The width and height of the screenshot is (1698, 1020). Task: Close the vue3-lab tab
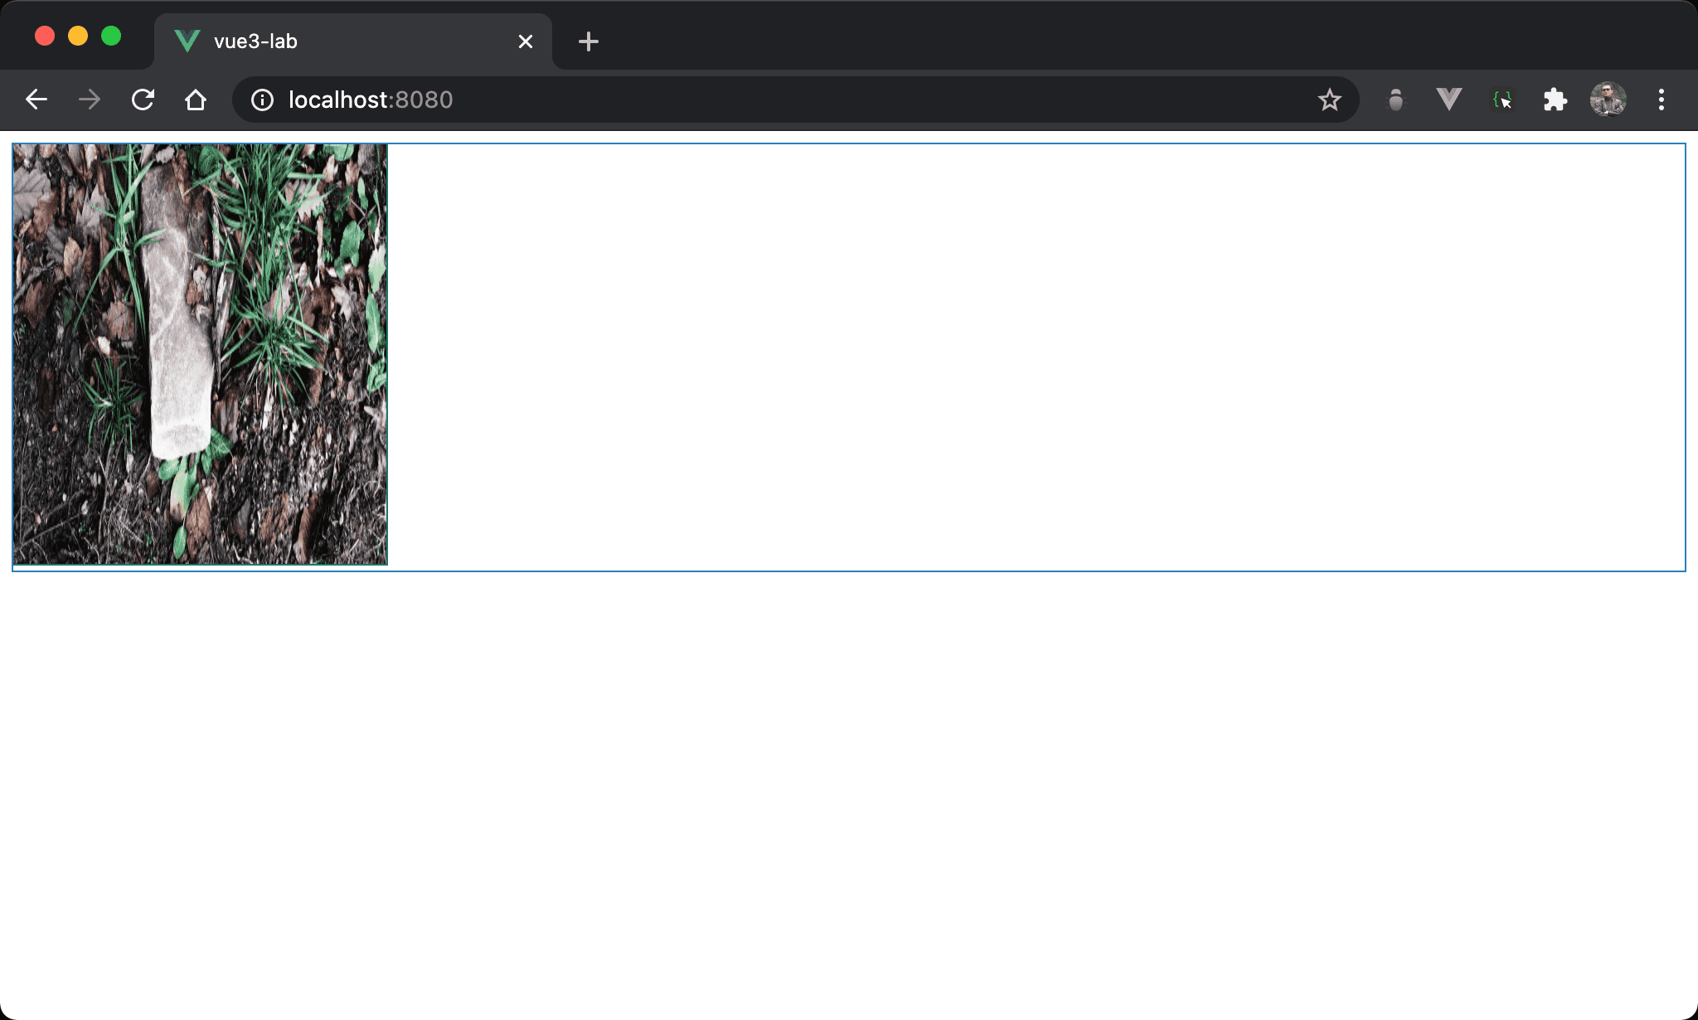pyautogui.click(x=526, y=41)
